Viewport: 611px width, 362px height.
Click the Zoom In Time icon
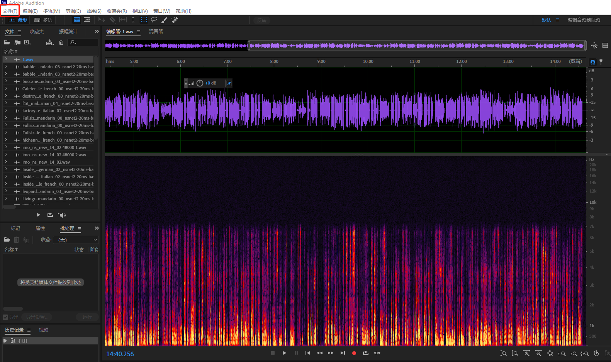(526, 353)
